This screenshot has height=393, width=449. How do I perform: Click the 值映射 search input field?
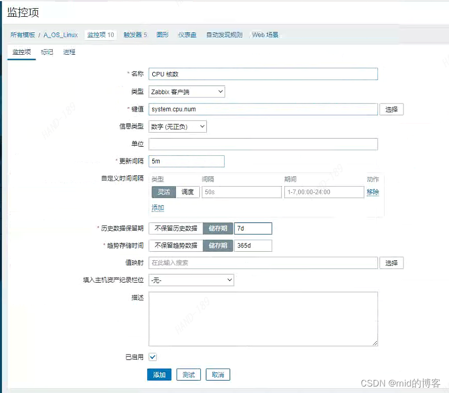(x=263, y=263)
